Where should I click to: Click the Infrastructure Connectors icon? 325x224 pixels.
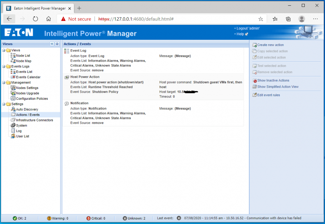tap(13, 120)
